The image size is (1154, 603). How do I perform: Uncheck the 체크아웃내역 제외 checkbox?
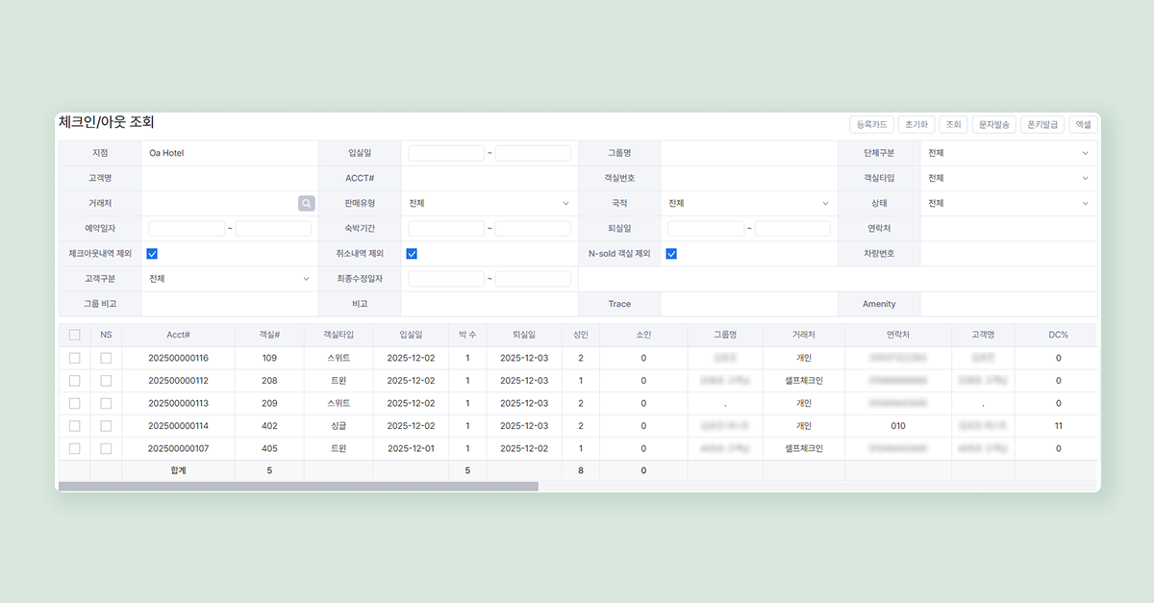coord(152,254)
